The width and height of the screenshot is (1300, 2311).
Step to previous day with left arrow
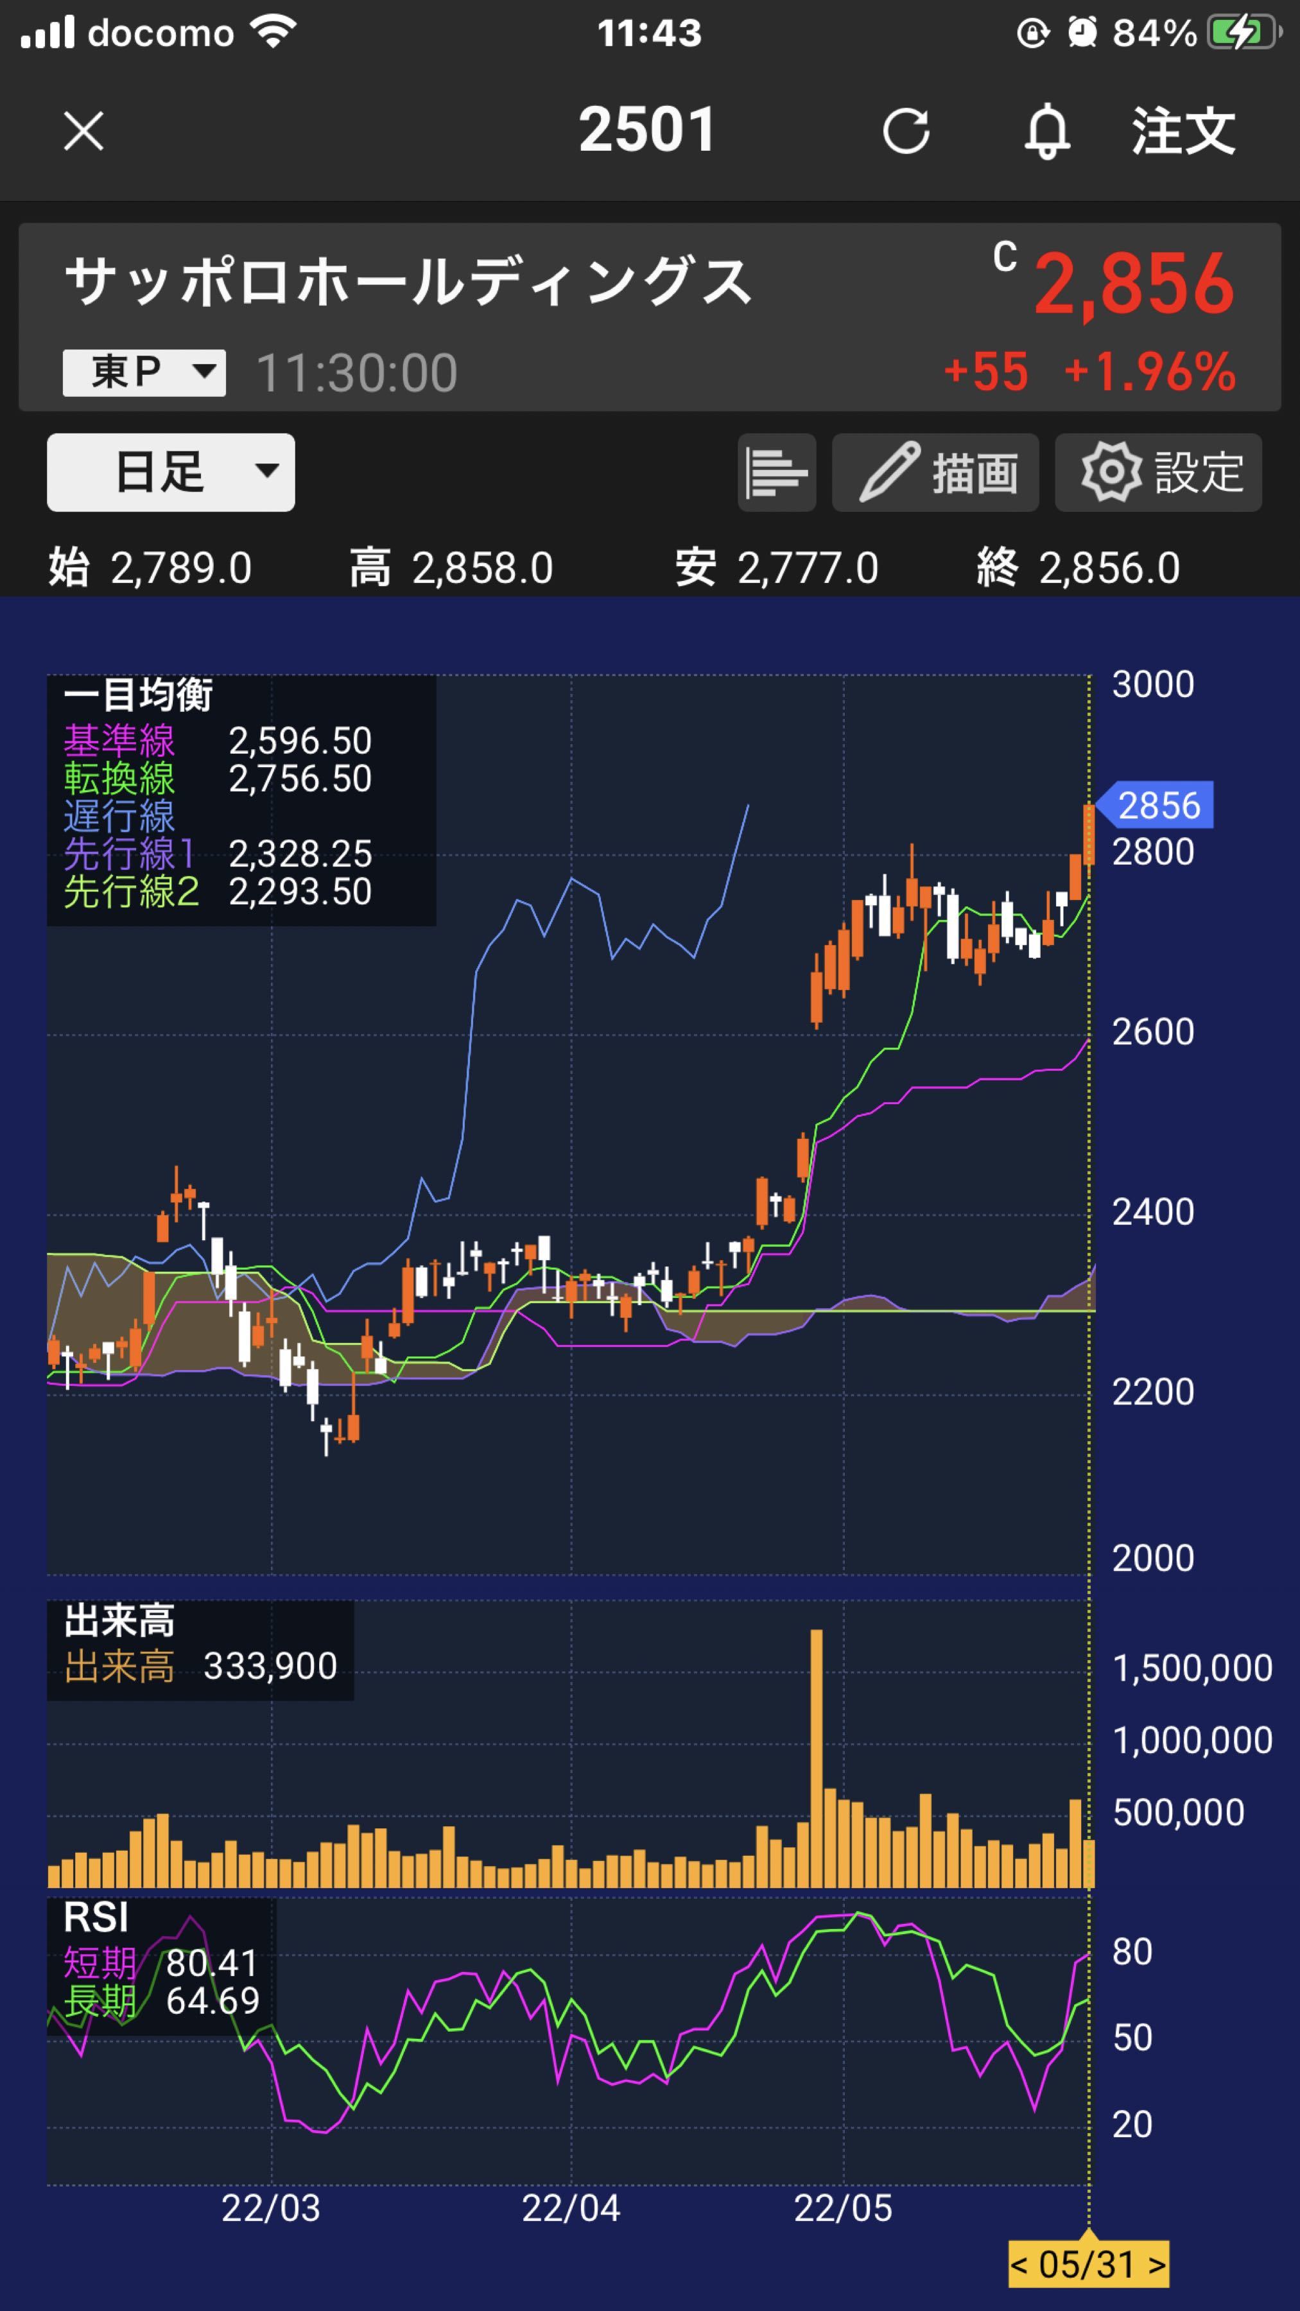1019,2265
